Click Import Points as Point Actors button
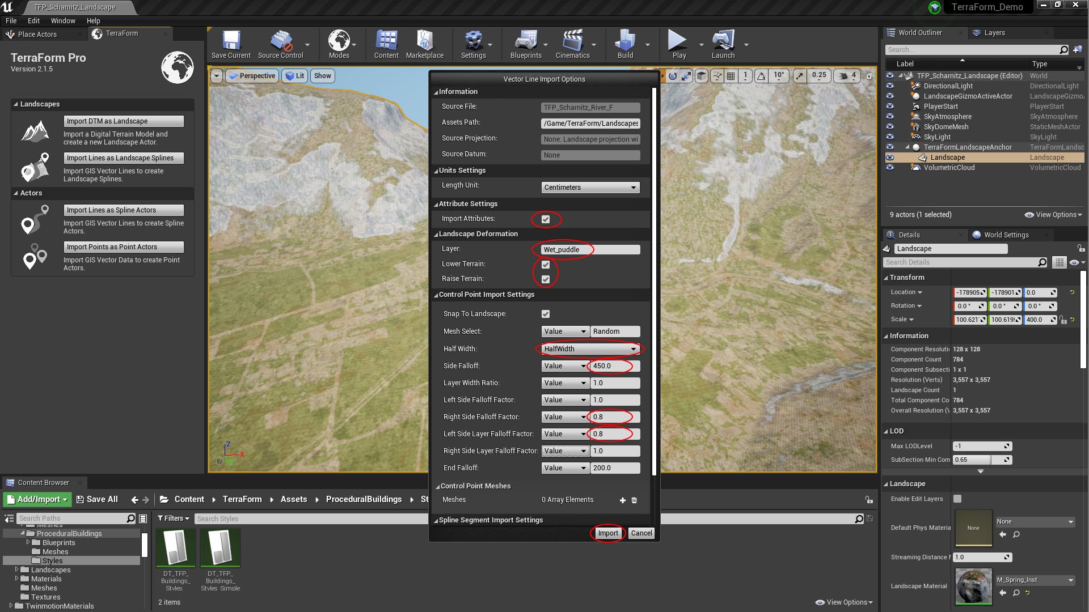 pyautogui.click(x=124, y=247)
